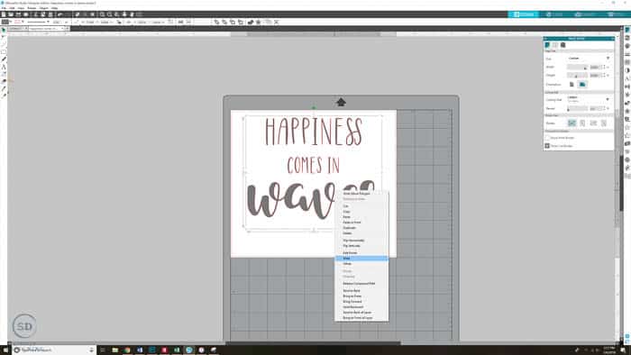Screen dimensions: 631x355
Task: Open the registration marks tab in Page Setup
Action: click(563, 45)
